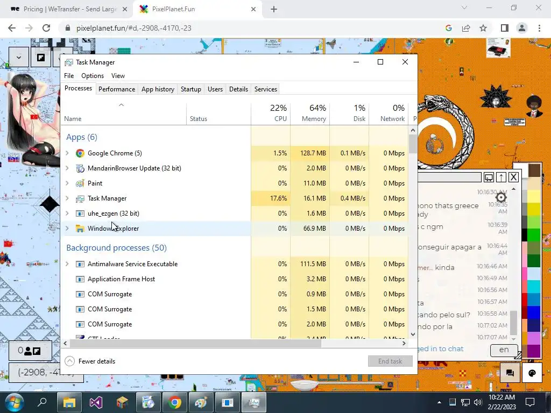Sort processes by Memory column

tap(310, 113)
